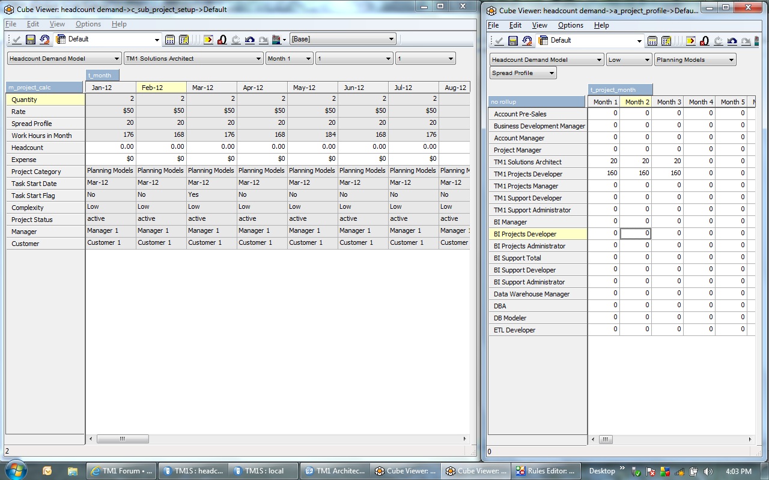Open the Planning Models dropdown
The height and width of the screenshot is (480, 769).
[695, 59]
